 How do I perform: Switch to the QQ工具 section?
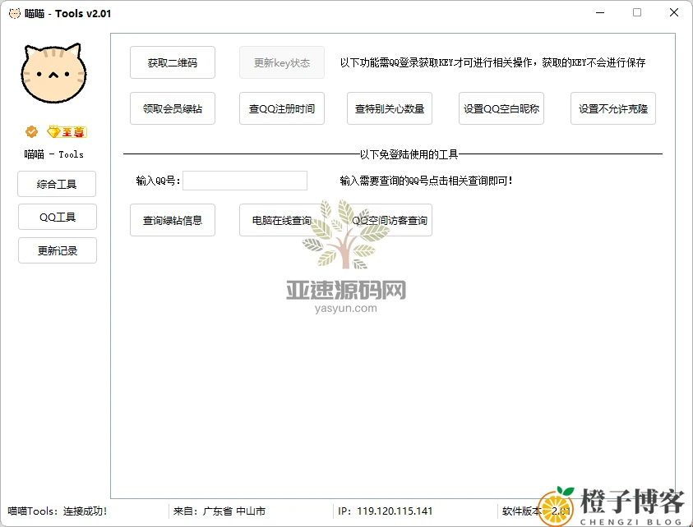click(x=58, y=218)
